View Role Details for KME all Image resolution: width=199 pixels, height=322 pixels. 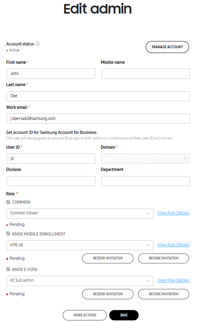pos(173,245)
